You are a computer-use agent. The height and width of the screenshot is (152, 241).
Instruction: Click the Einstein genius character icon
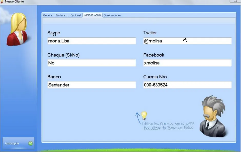coord(213,116)
